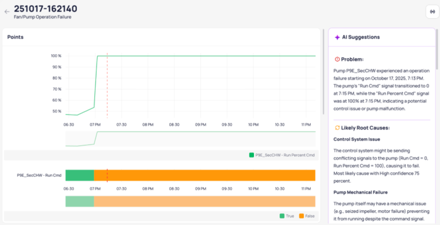Viewport: 440px width, 225px height.
Task: Toggle the P9E_SecCHW - Run Percent Cmd legend
Action: tap(282, 155)
